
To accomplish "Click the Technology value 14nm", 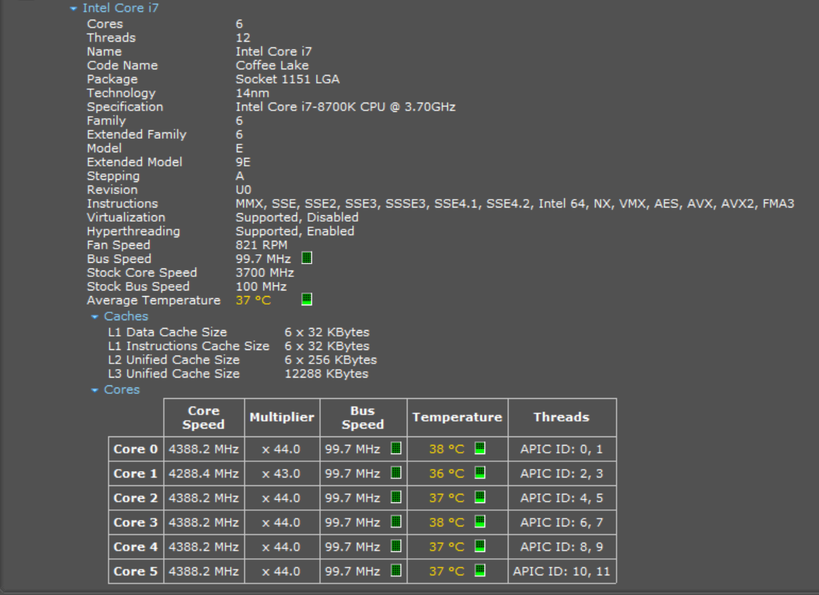I will click(x=252, y=93).
